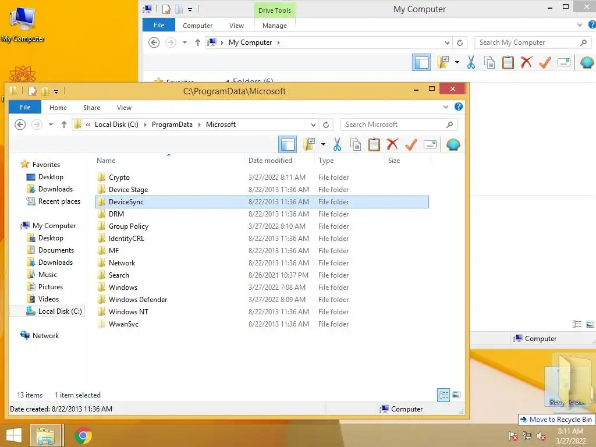Open Home tab in Microsoft window
This screenshot has height=447, width=596.
tap(58, 108)
